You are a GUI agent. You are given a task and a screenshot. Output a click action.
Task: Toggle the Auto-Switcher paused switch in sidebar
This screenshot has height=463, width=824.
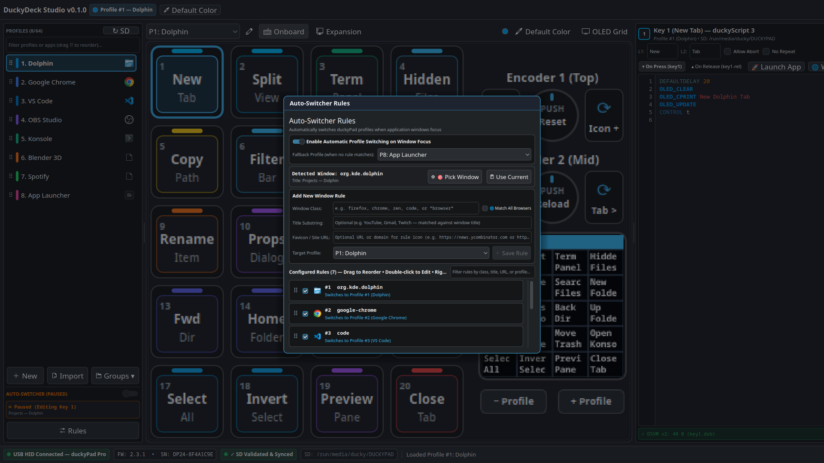click(x=130, y=394)
